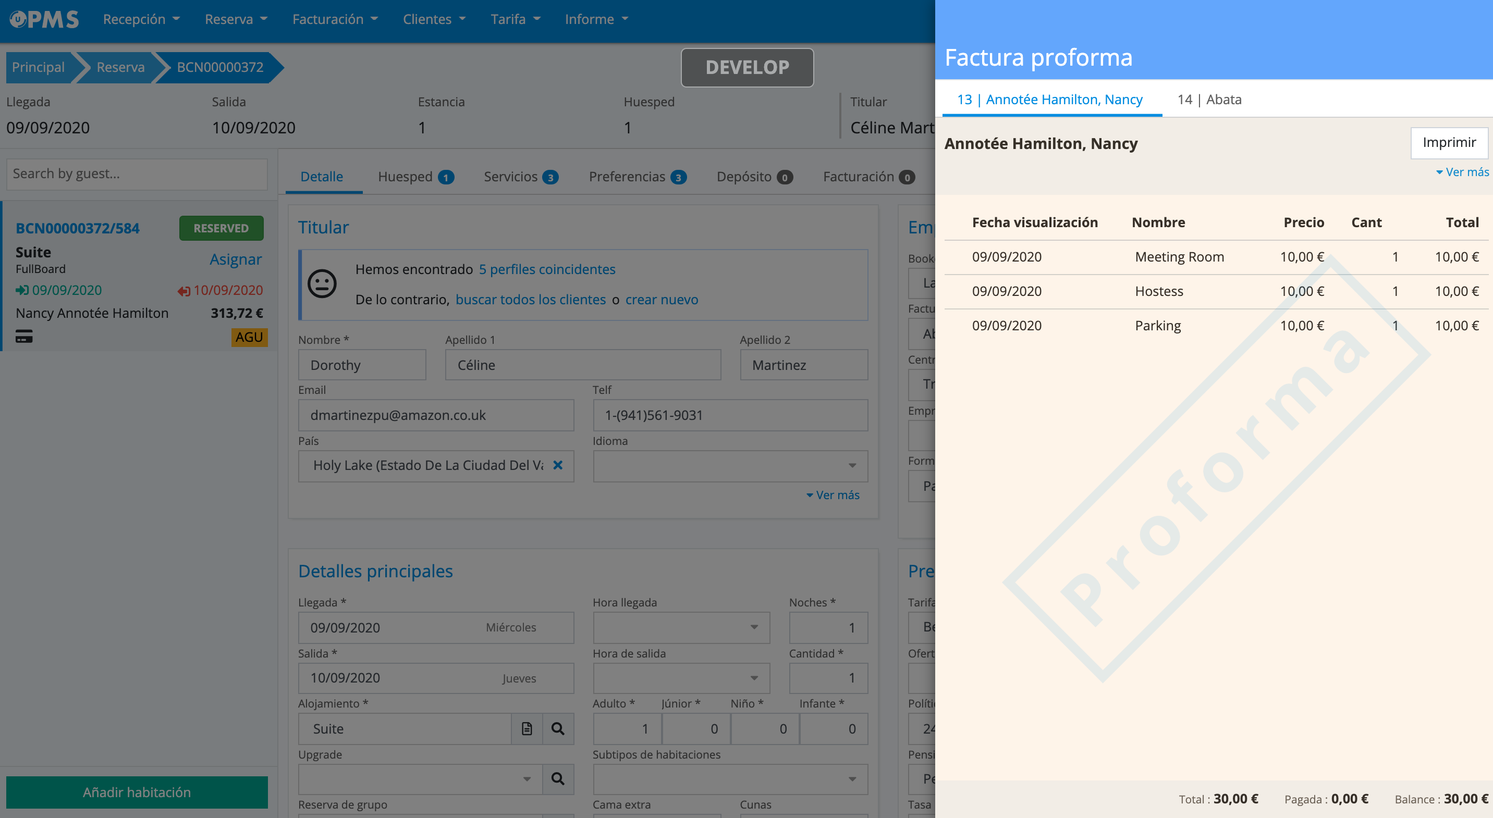Click the Añadir habitación button
Image resolution: width=1493 pixels, height=818 pixels.
[x=137, y=792]
